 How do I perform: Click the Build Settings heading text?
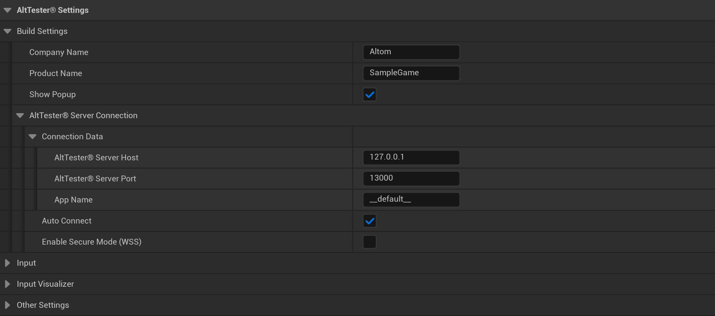(42, 31)
